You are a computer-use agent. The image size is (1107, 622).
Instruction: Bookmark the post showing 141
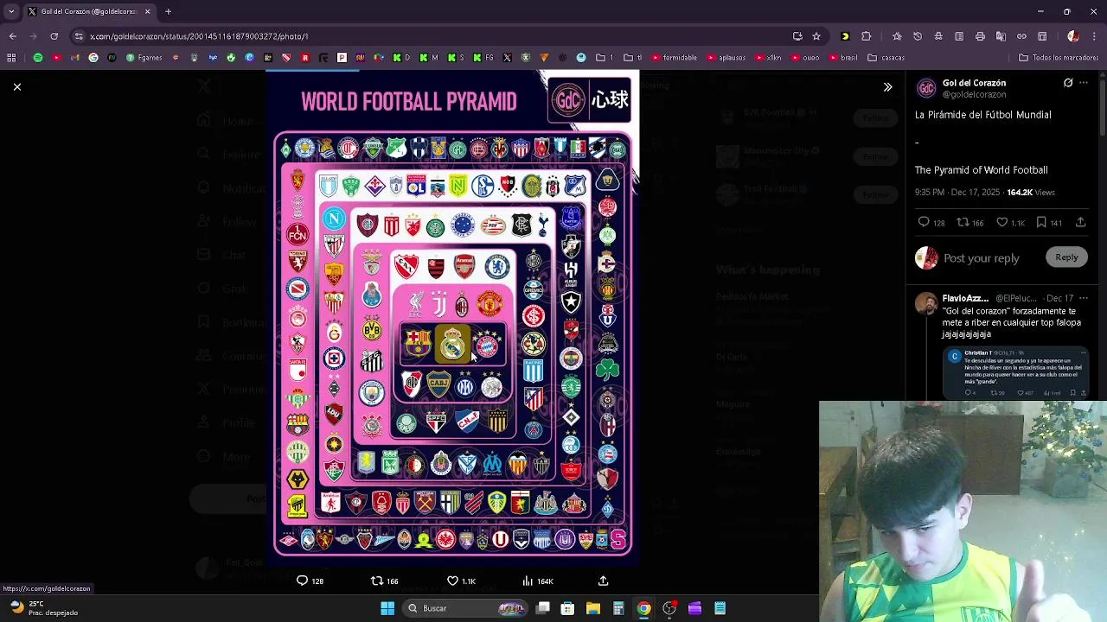(x=1041, y=223)
